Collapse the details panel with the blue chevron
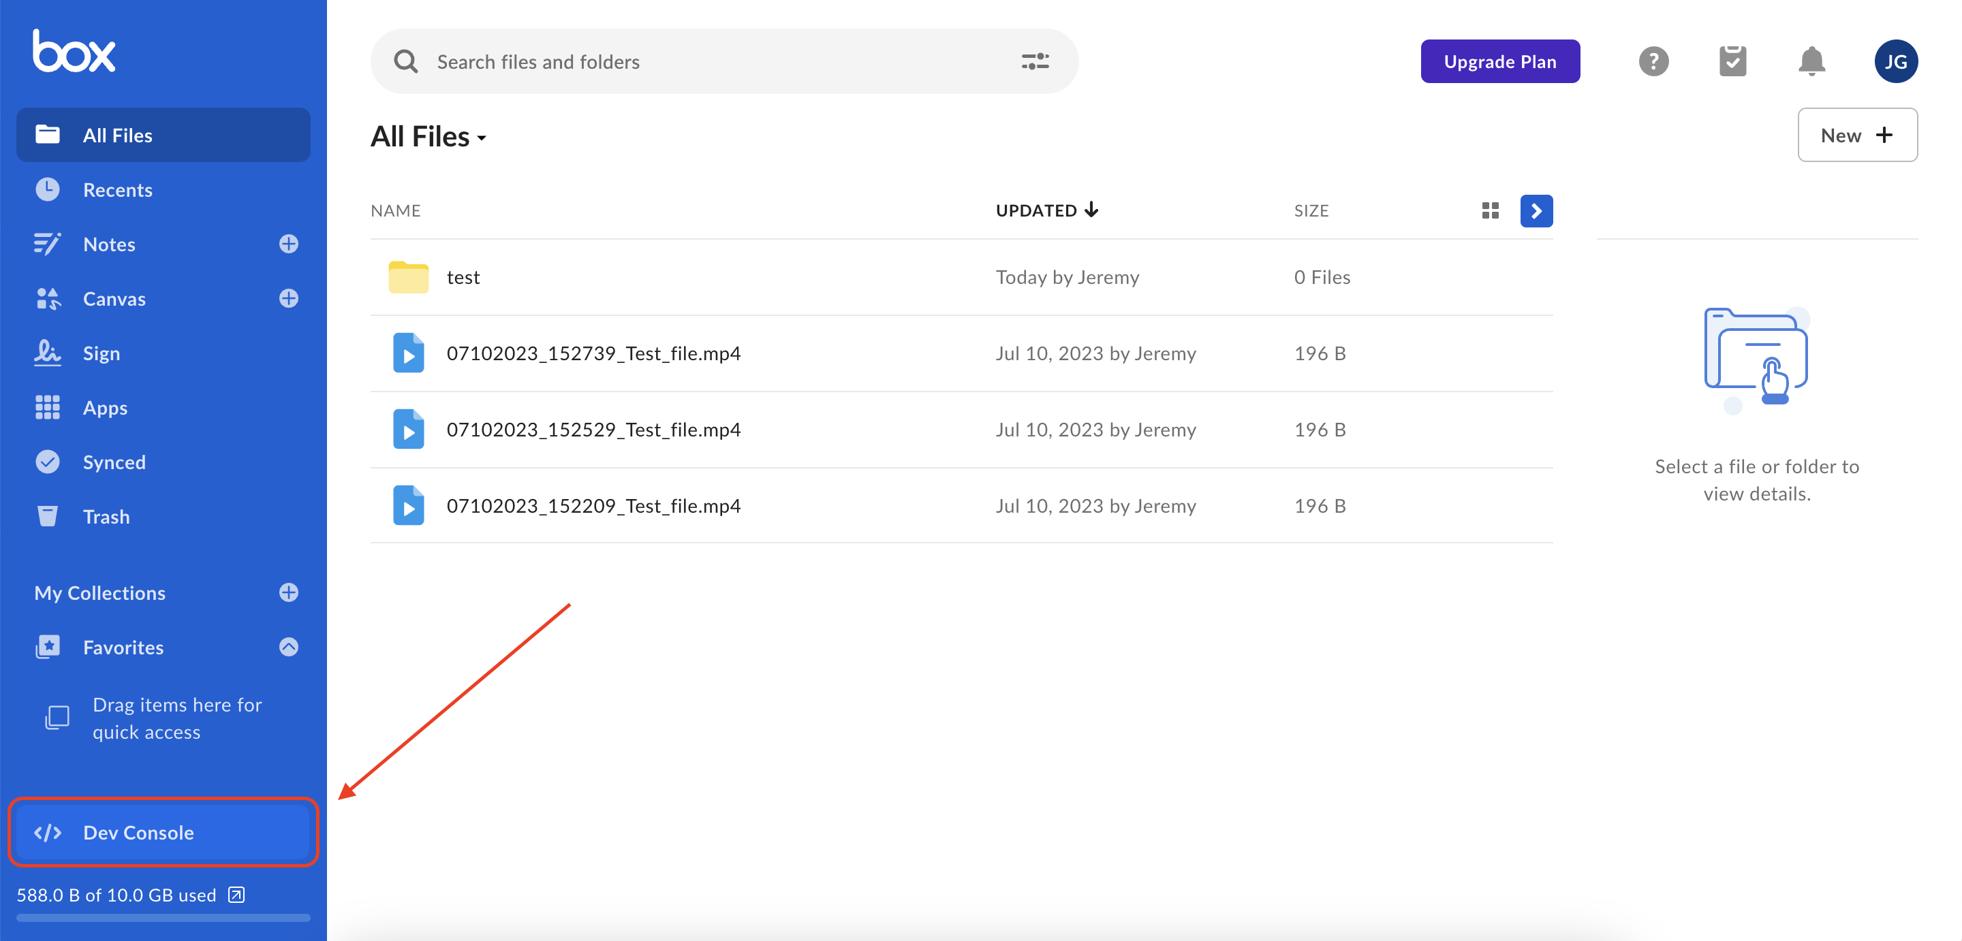This screenshot has height=941, width=1962. [x=1536, y=211]
